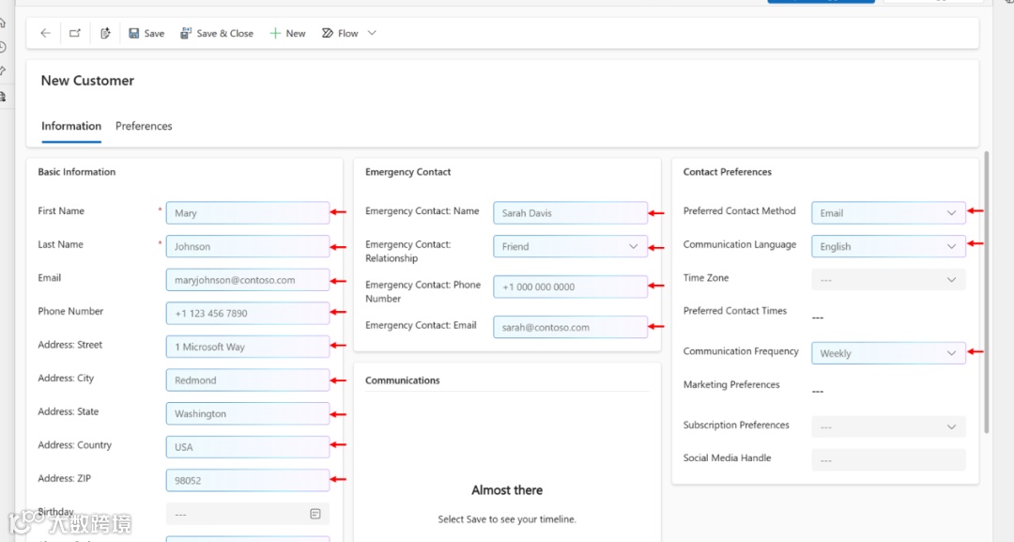Viewport: 1014px width, 542px height.
Task: Click Save & Close
Action: pyautogui.click(x=217, y=33)
